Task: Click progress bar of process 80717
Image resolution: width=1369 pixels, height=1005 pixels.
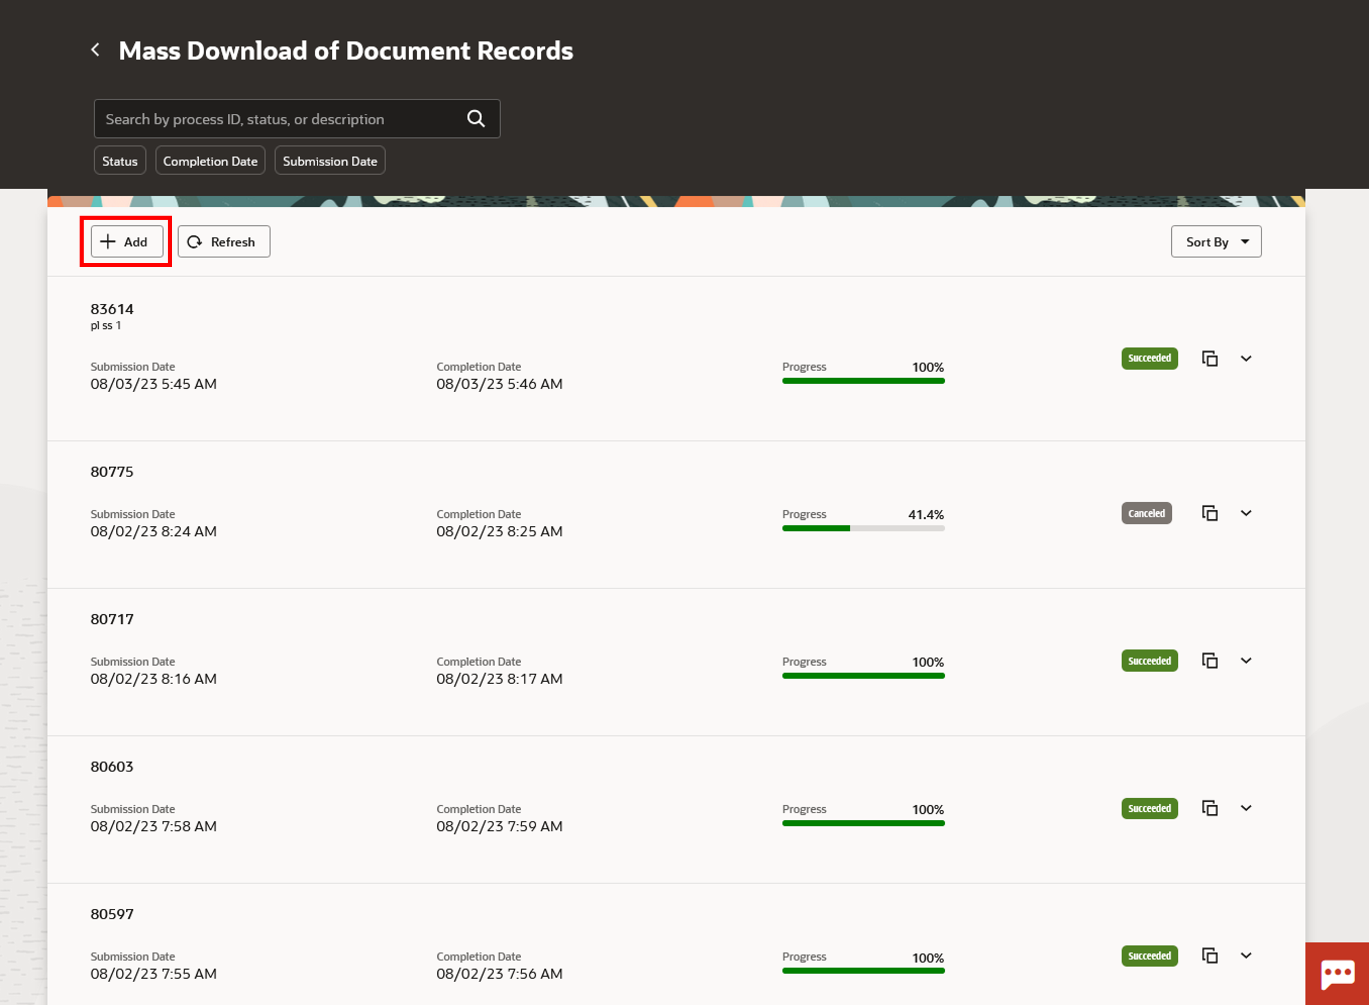Action: [x=863, y=675]
